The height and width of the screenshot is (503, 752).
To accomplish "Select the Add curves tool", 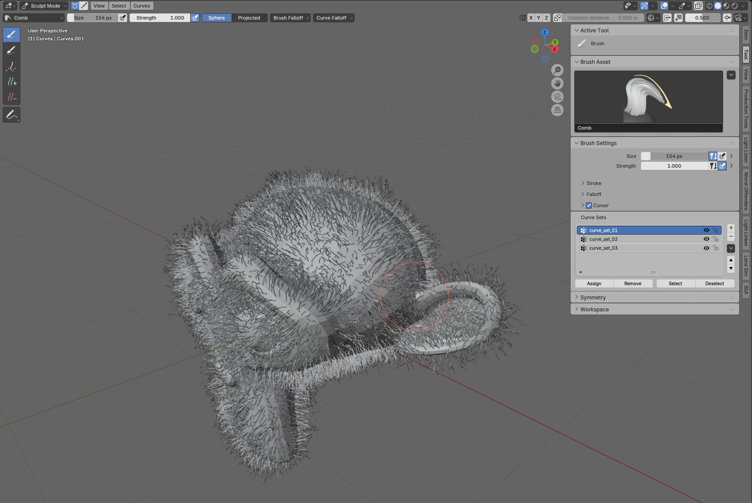I will tap(12, 82).
